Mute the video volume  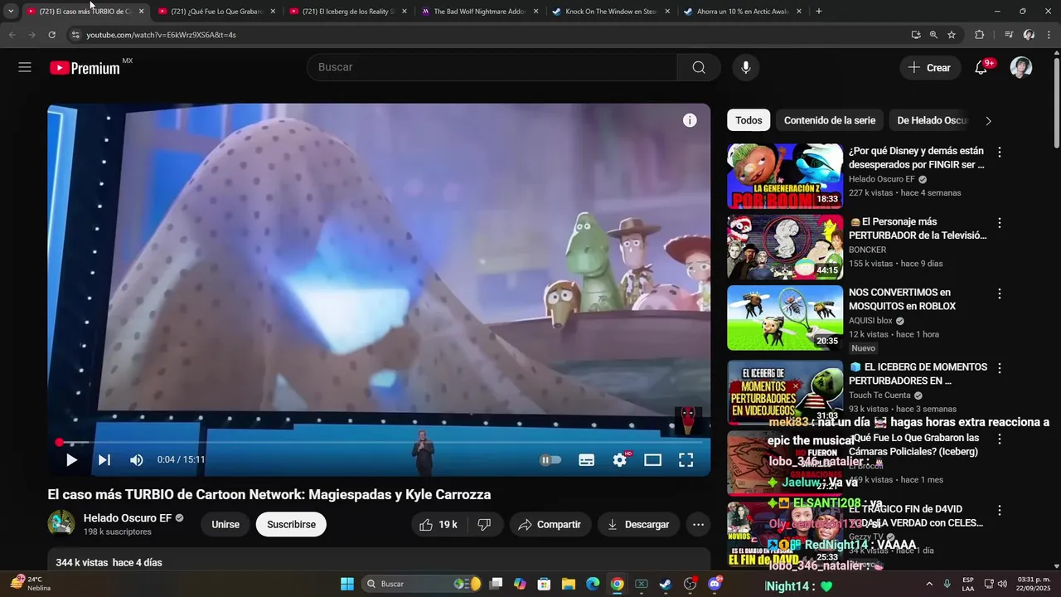tap(137, 459)
